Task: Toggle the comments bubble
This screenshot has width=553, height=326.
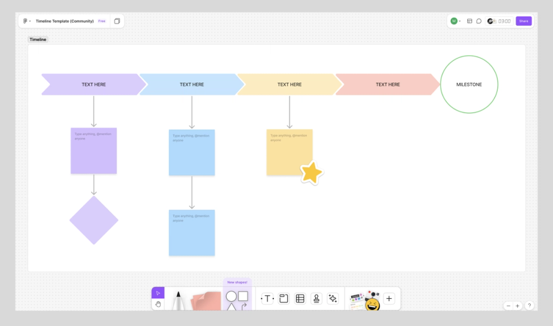Action: coord(479,21)
